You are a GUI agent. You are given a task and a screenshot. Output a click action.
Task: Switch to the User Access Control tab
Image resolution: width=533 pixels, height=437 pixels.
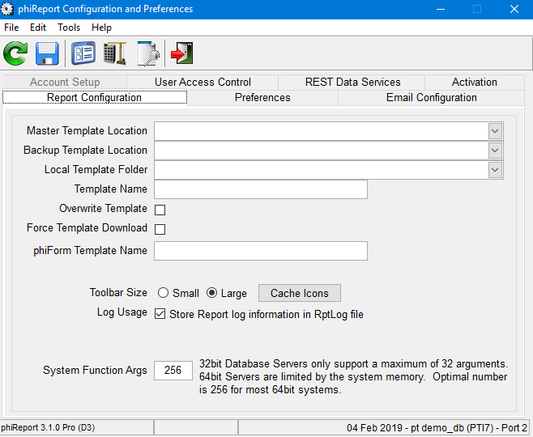point(203,83)
